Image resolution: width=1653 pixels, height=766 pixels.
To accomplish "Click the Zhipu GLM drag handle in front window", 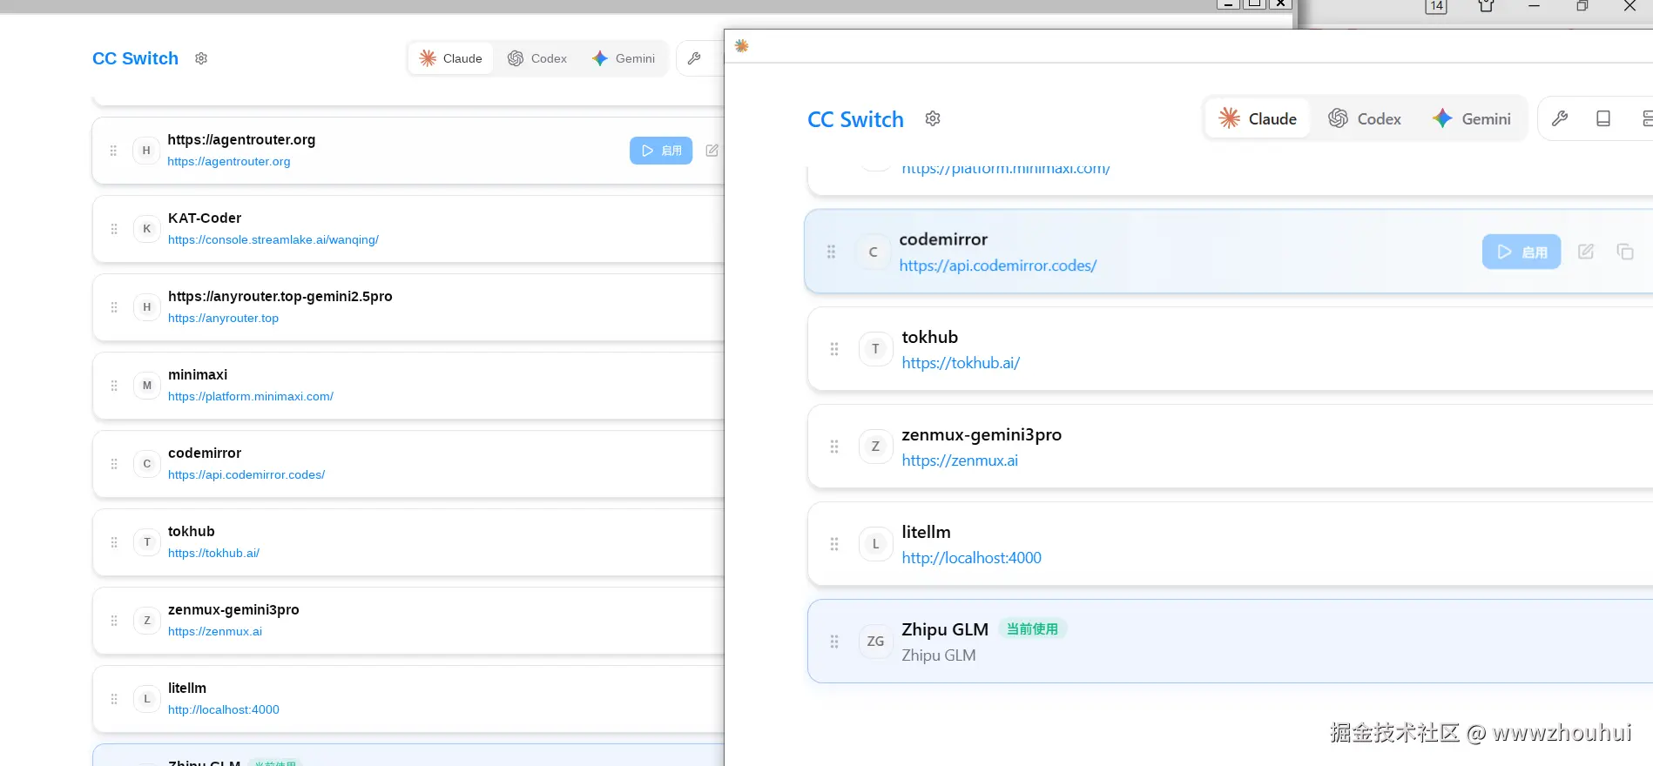I will [x=834, y=642].
